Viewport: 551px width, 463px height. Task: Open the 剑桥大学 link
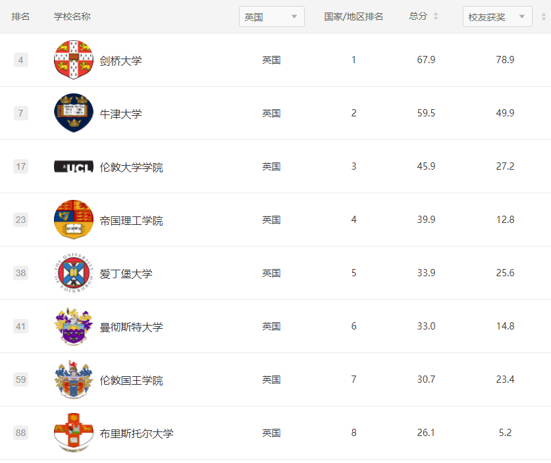(x=121, y=61)
